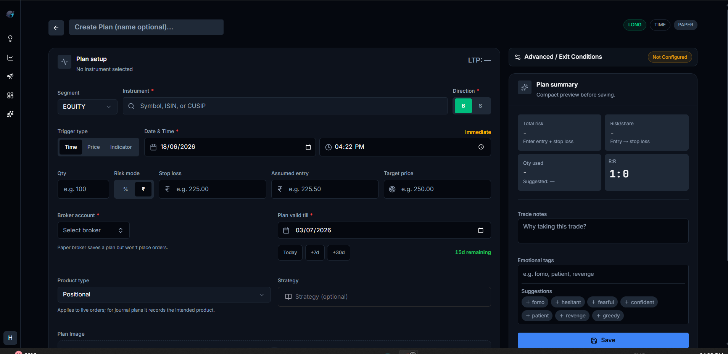This screenshot has height=354, width=728.
Task: Open the telescope sidebar icon
Action: [x=10, y=76]
